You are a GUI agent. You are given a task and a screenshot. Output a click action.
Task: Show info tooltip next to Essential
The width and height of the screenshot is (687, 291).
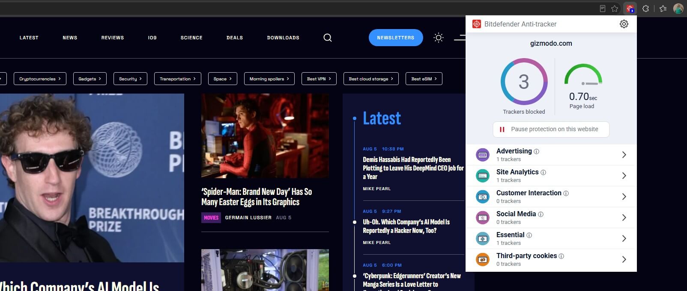tap(529, 235)
